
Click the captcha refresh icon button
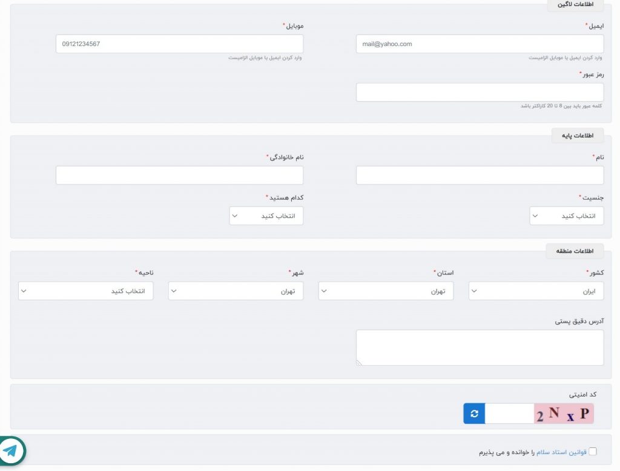474,413
